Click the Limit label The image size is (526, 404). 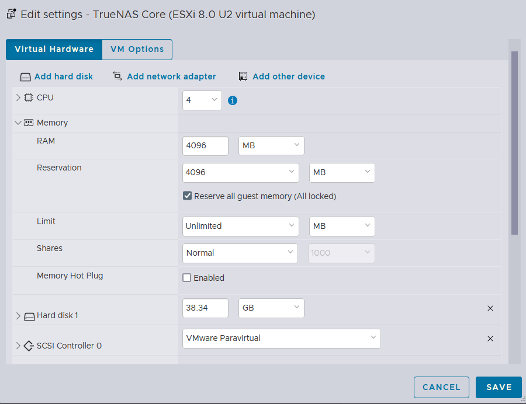pyautogui.click(x=46, y=221)
